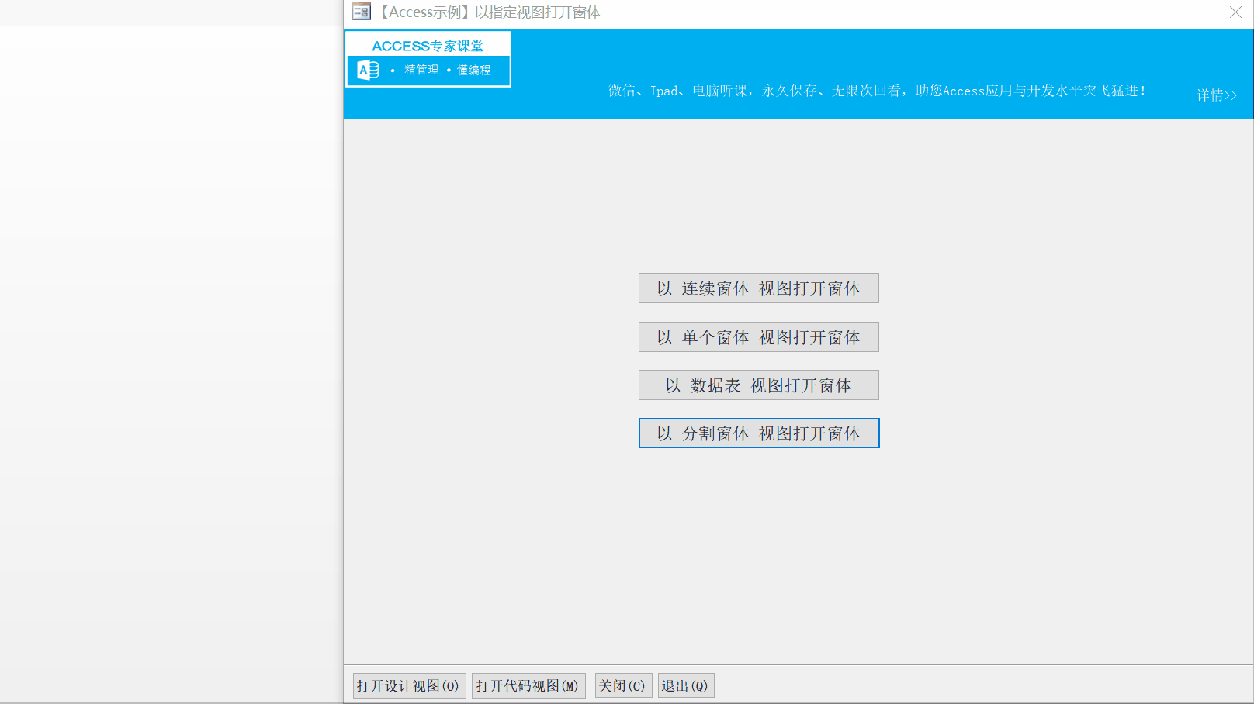Close the form window with the X
The height and width of the screenshot is (704, 1254).
1235,12
